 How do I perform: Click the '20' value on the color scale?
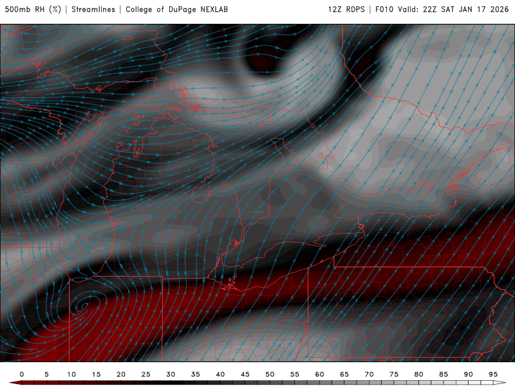tap(121, 374)
